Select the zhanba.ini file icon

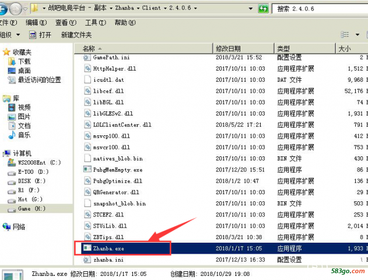(87, 260)
